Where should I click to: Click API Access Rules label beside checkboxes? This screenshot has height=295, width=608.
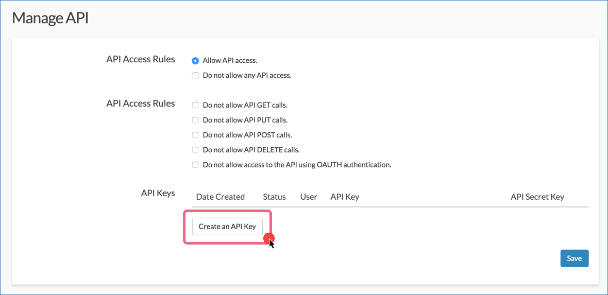(140, 103)
